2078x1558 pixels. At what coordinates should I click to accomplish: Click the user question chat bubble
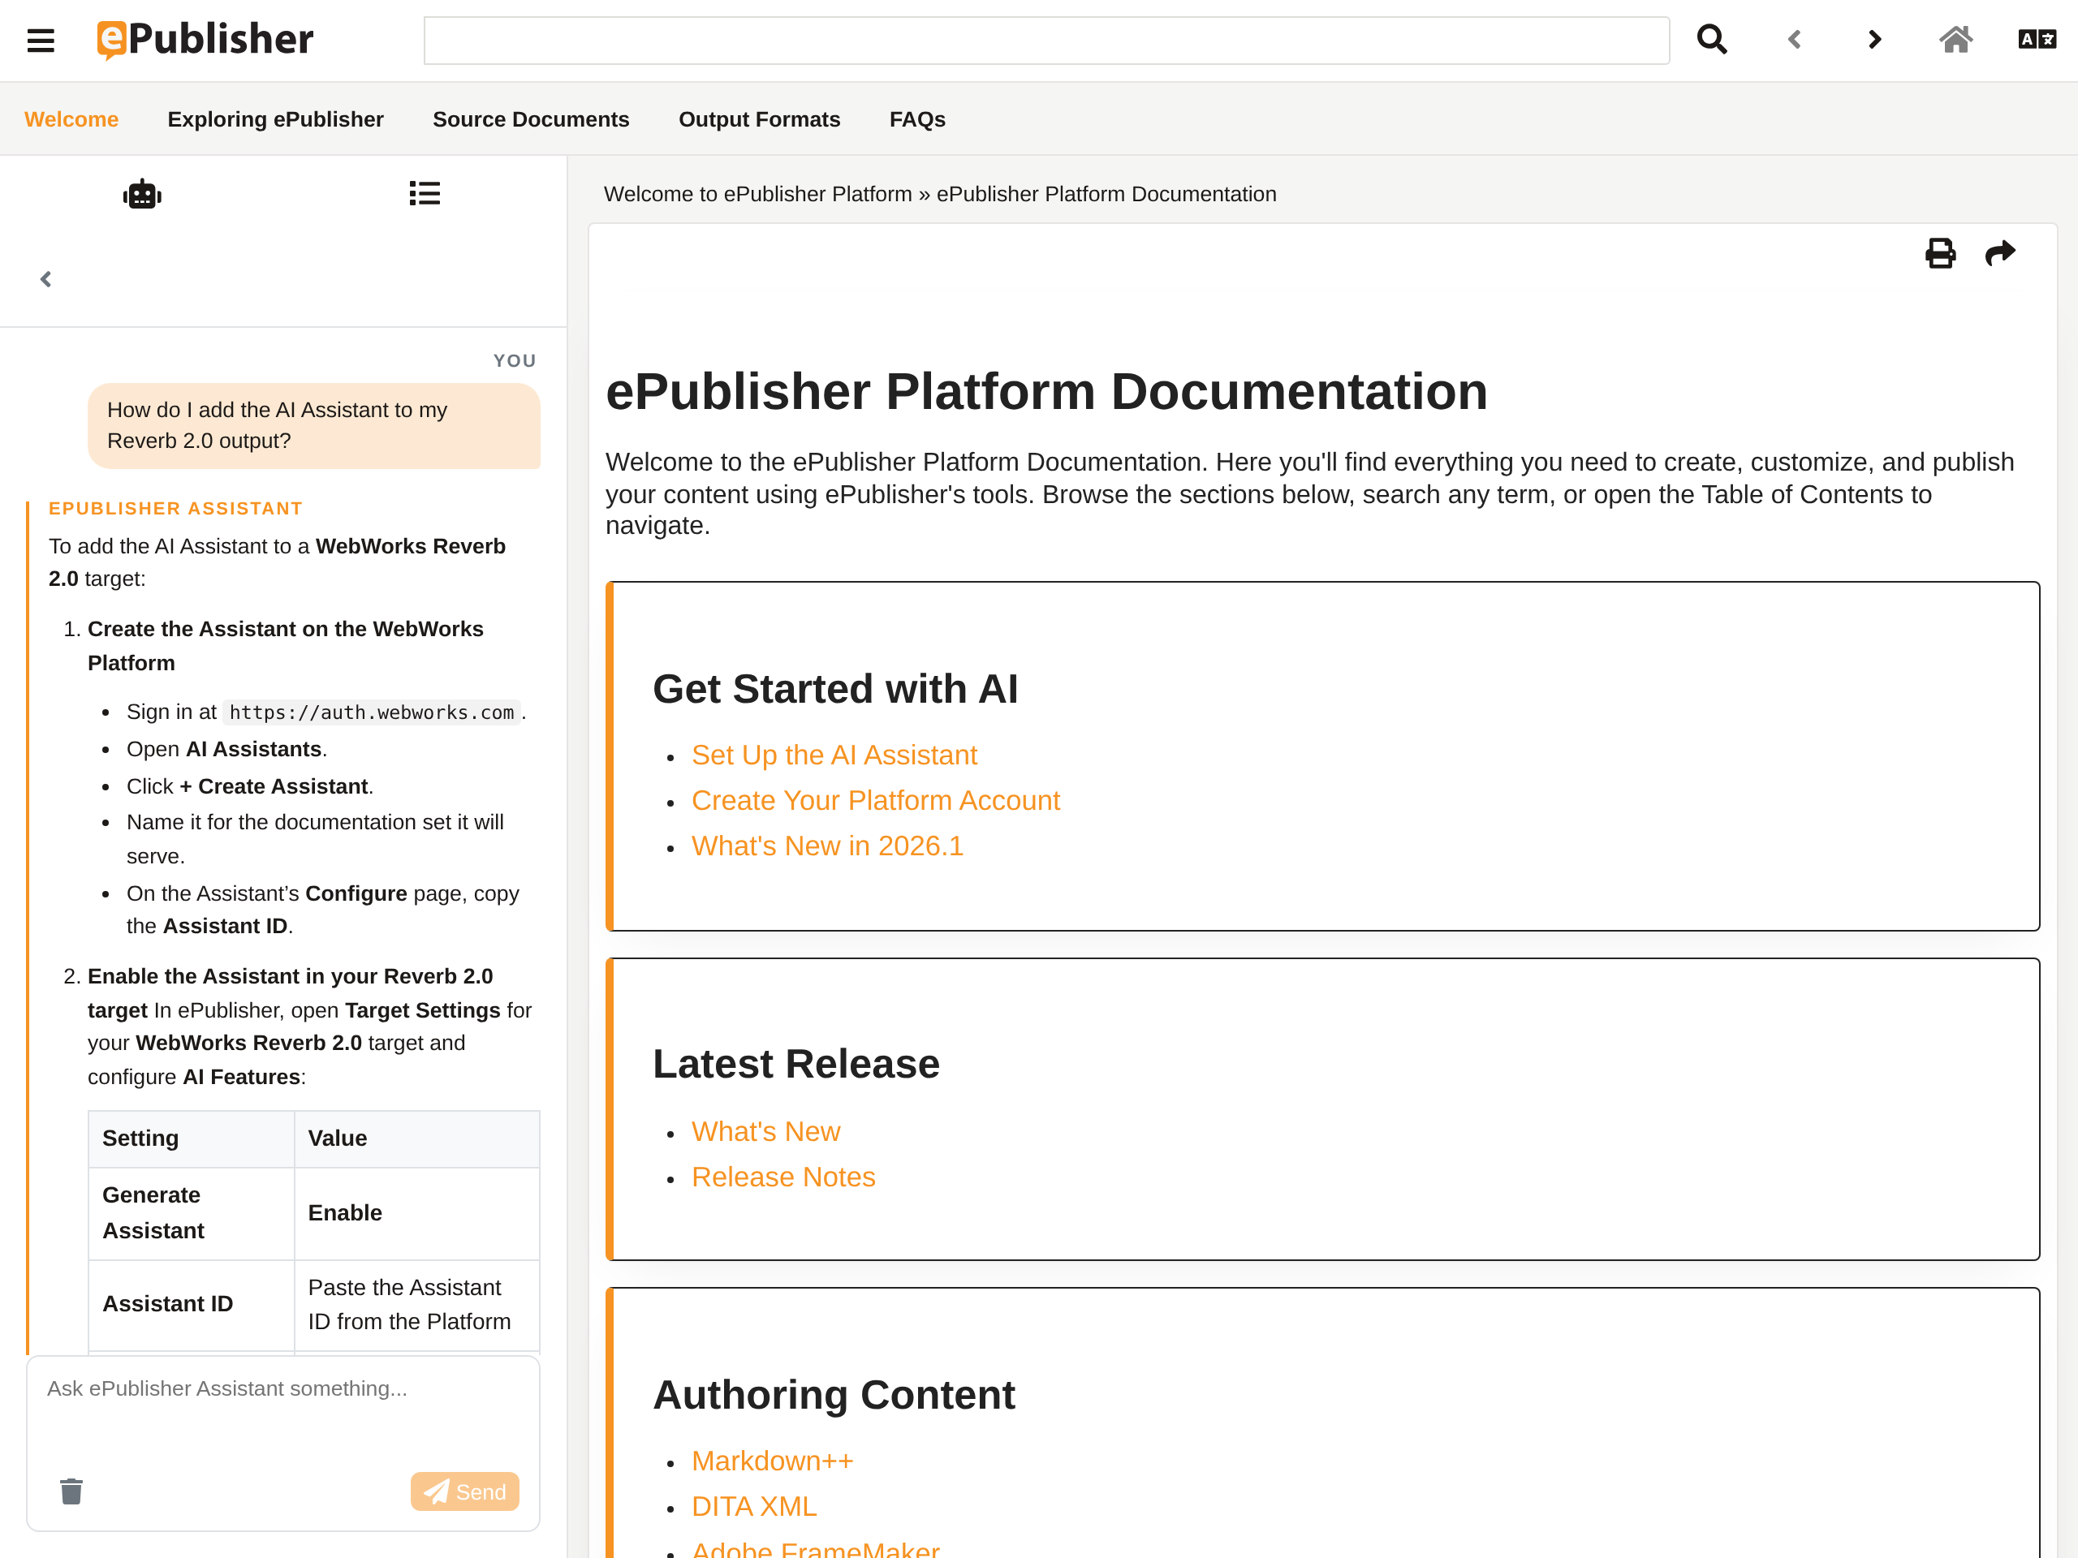[x=314, y=425]
